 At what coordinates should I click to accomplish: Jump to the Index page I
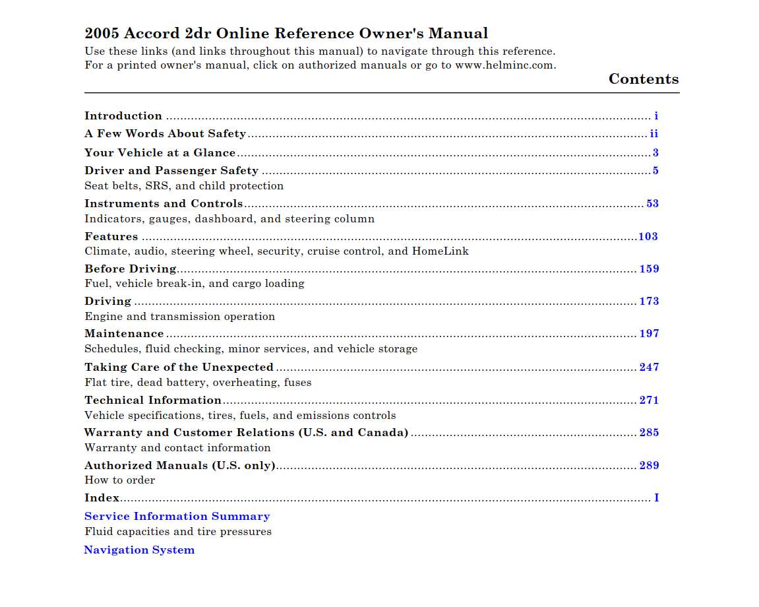click(x=656, y=498)
